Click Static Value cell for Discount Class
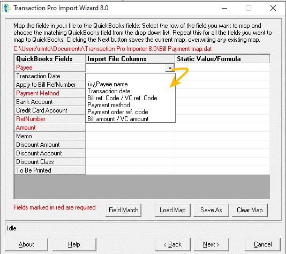This screenshot has height=254, width=286. point(222,162)
